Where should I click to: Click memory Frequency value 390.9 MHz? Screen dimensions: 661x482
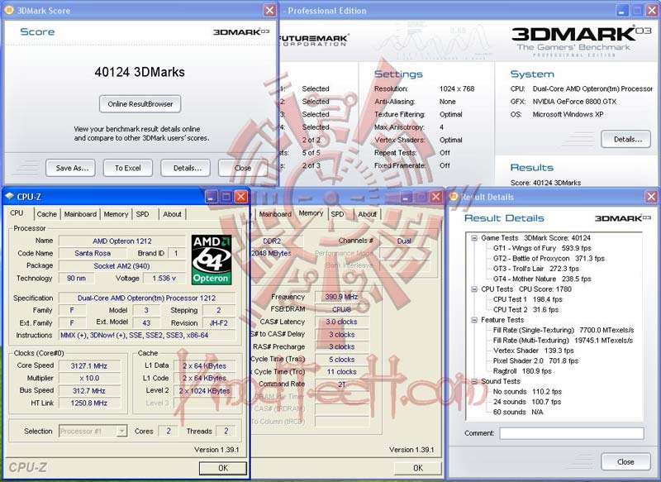point(341,297)
